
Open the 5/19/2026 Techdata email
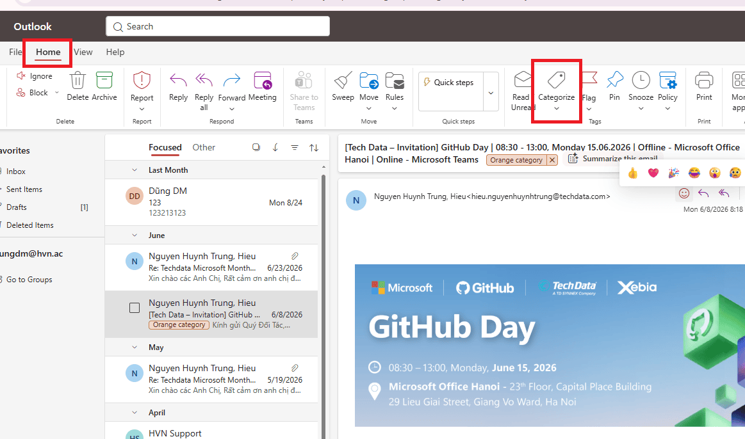(x=211, y=379)
